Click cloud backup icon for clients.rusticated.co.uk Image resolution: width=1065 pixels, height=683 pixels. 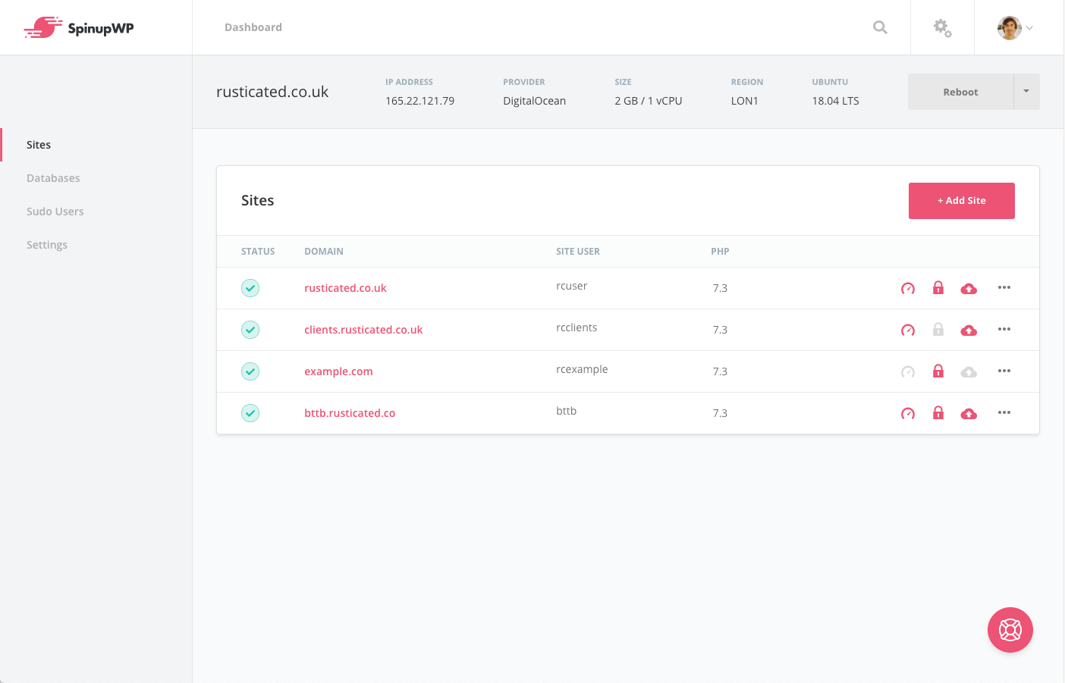[969, 330]
